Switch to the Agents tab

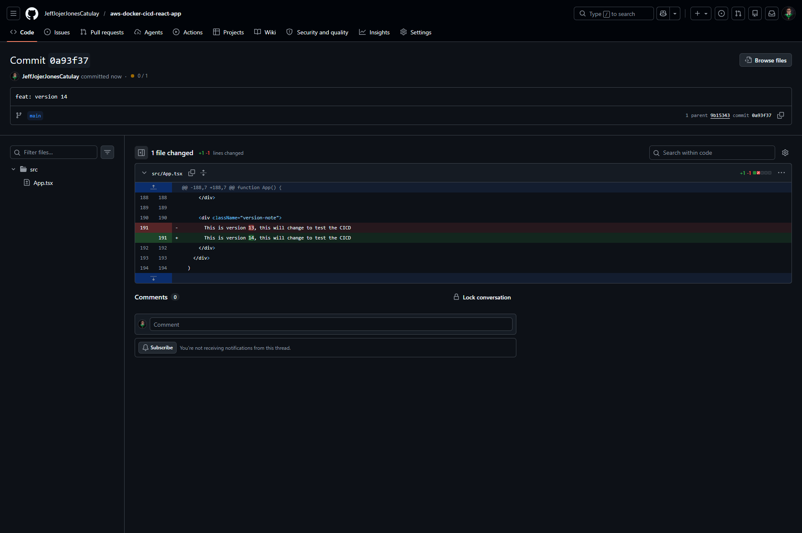(x=148, y=32)
